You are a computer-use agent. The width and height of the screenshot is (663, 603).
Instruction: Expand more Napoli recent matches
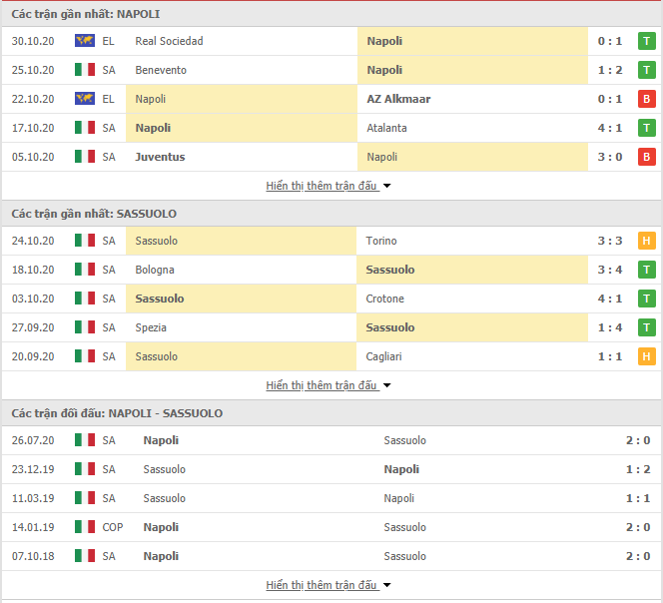pyautogui.click(x=329, y=186)
